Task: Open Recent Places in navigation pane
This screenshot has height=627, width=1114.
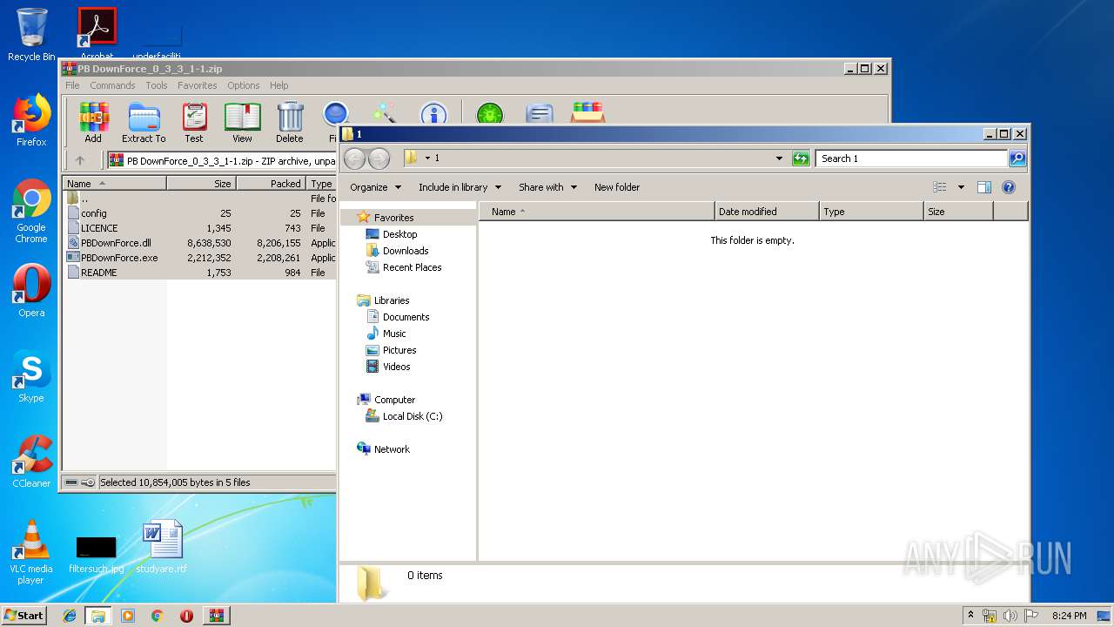Action: tap(412, 267)
